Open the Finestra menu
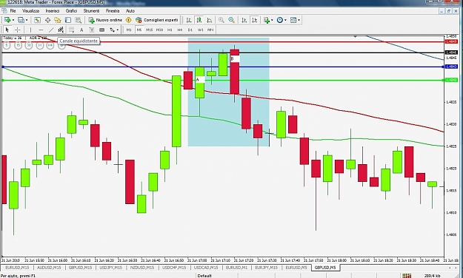 click(x=113, y=11)
